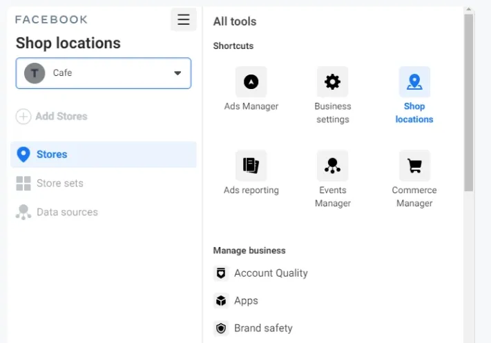Screen dimensions: 491x343
Task: Click the Store sets grid icon
Action: pos(23,183)
